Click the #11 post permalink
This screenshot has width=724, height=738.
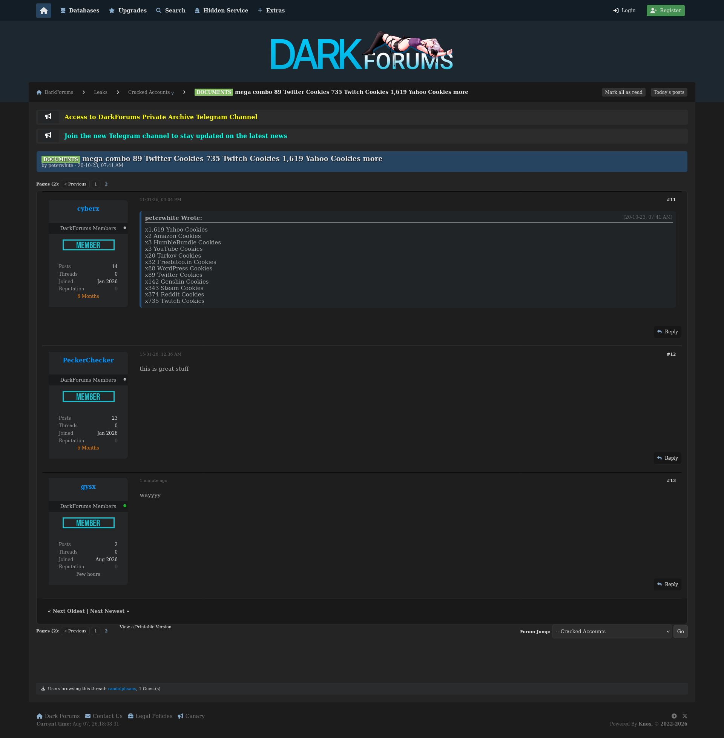tap(671, 199)
